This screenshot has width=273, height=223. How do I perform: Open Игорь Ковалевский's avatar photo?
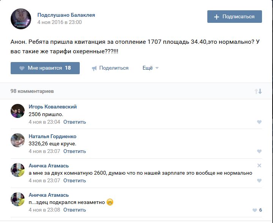(x=18, y=111)
